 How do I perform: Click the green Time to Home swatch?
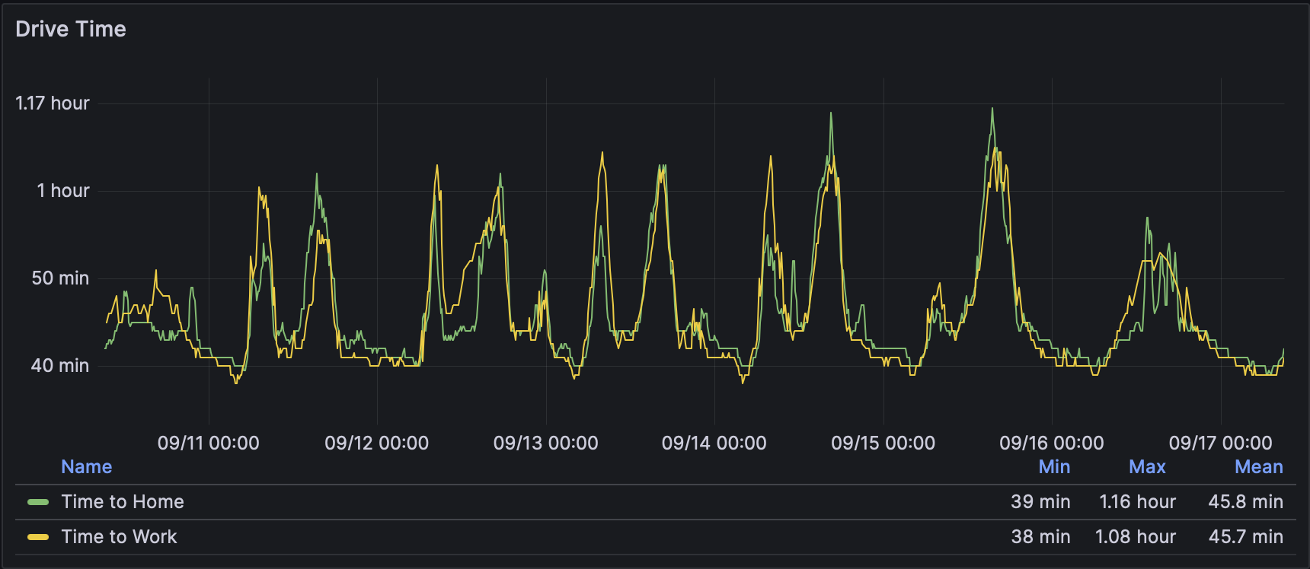point(38,502)
